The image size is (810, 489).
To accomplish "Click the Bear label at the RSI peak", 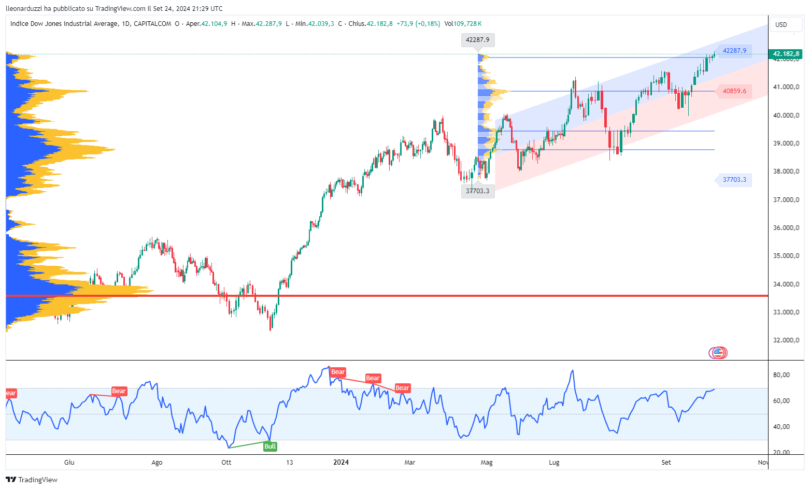I will pos(338,372).
